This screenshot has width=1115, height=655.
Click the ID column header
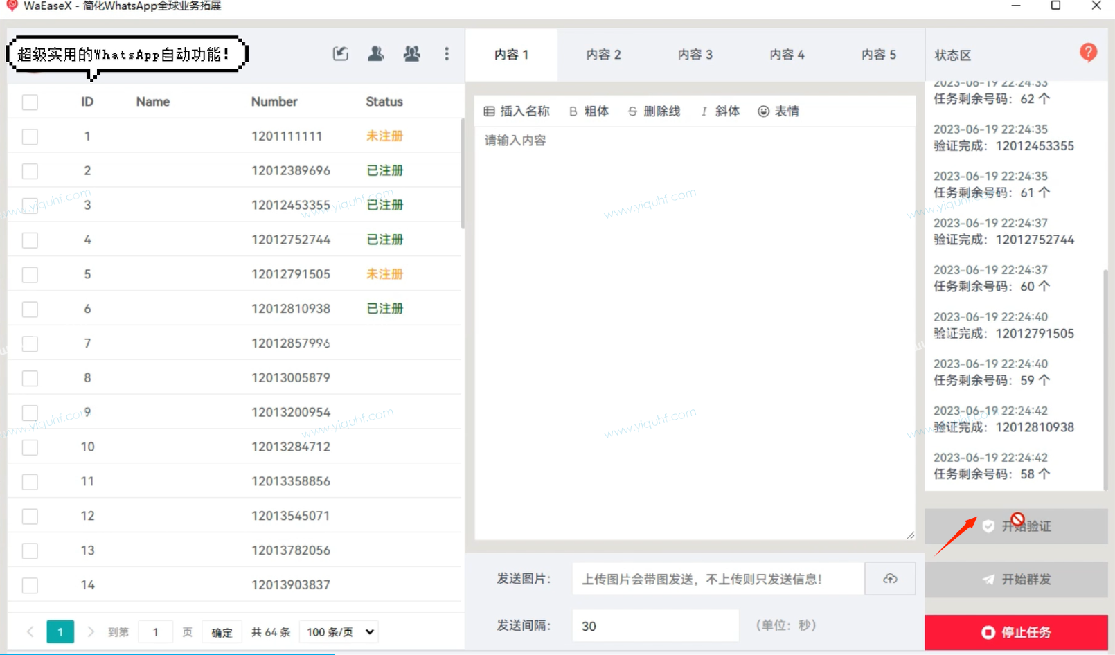(x=87, y=102)
